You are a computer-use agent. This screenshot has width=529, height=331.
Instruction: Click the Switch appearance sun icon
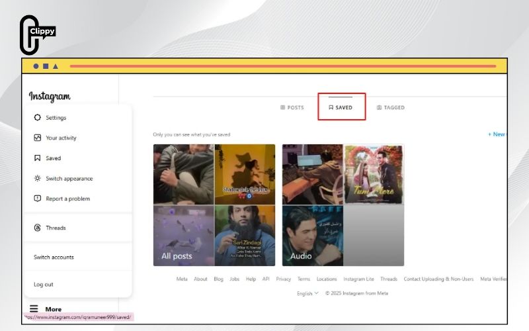[x=38, y=178]
